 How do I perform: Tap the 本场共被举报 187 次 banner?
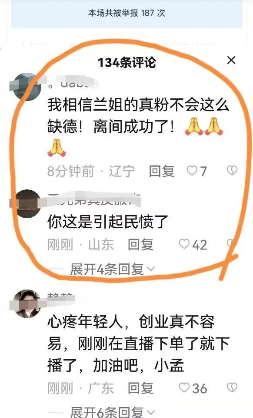coord(126,13)
